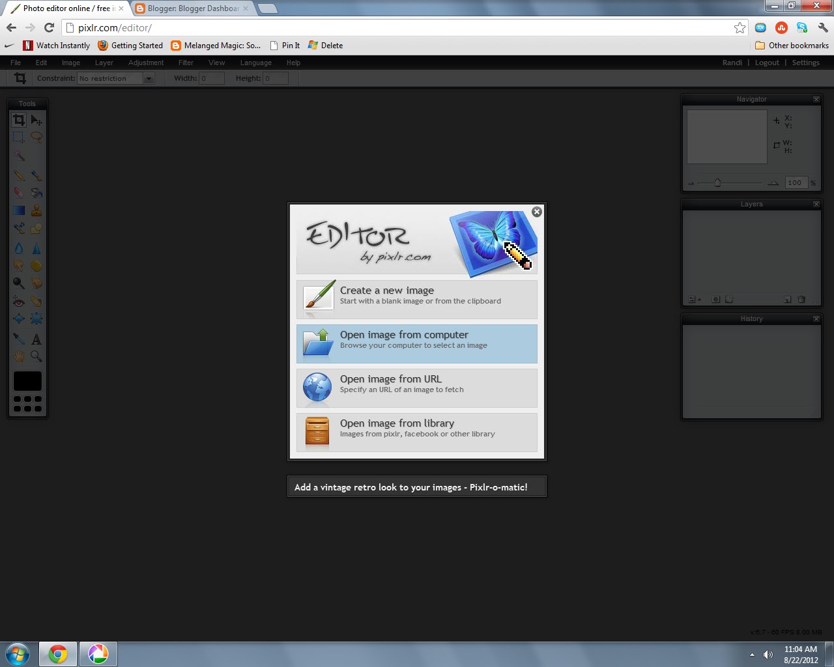The height and width of the screenshot is (667, 834).
Task: Open the Language menu
Action: tap(255, 63)
